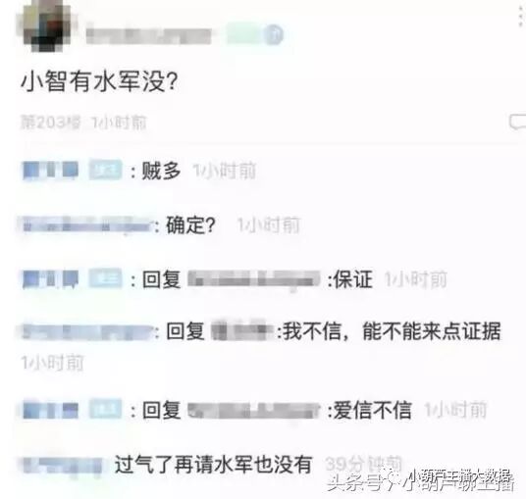This screenshot has height=499, width=526.
Task: Tap the badge in the 爱信不信 comment row
Action: (x=105, y=409)
